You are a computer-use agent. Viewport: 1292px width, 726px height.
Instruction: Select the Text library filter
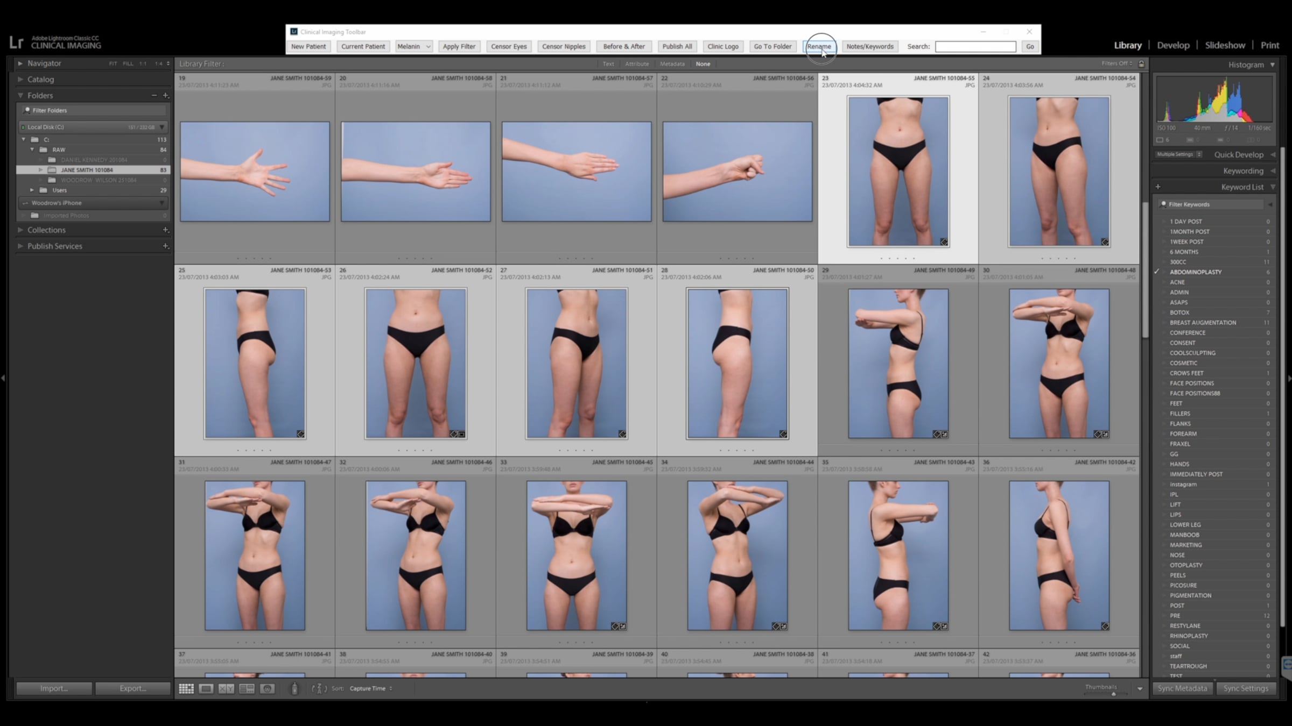coord(608,64)
